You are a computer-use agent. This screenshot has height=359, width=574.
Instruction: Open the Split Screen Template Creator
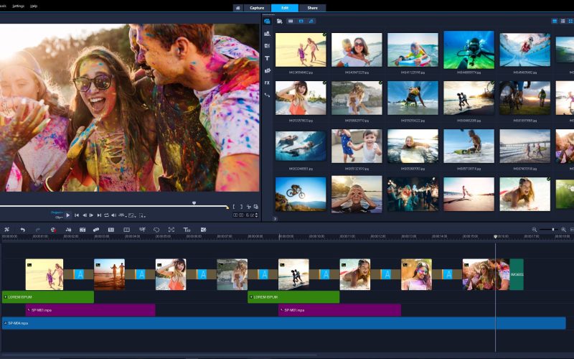[x=204, y=230]
